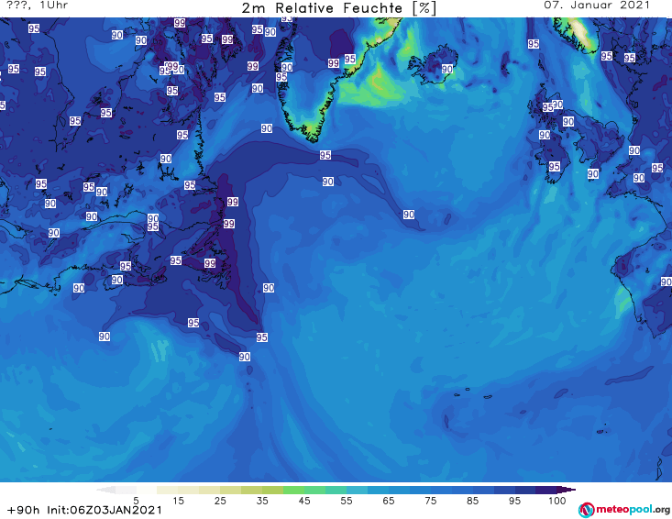
Task: Click legend value 65
Action: [389, 501]
